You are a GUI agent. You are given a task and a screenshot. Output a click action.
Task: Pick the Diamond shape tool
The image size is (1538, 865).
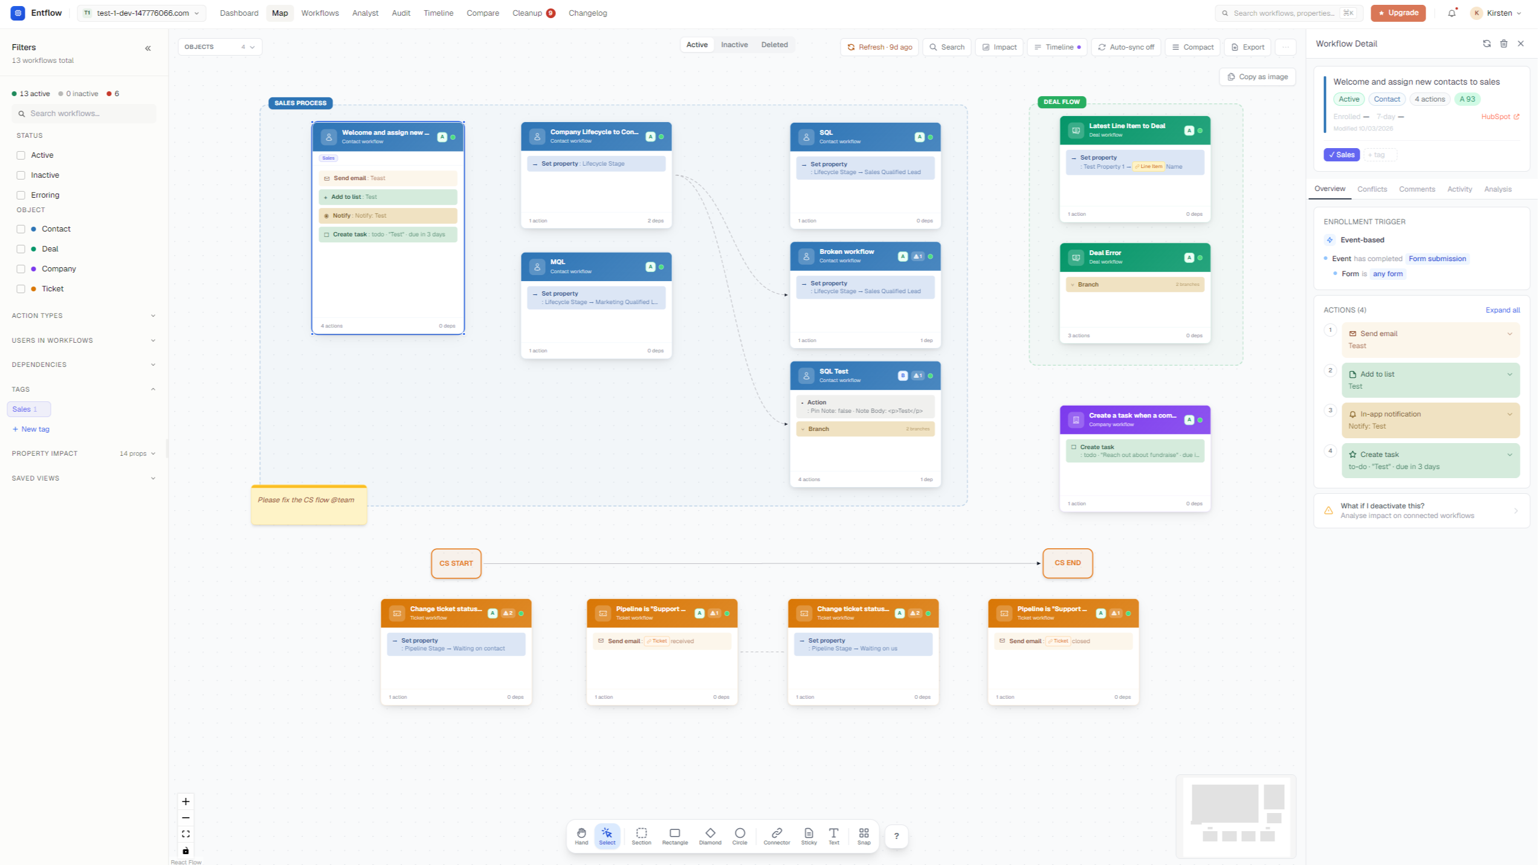pyautogui.click(x=709, y=836)
